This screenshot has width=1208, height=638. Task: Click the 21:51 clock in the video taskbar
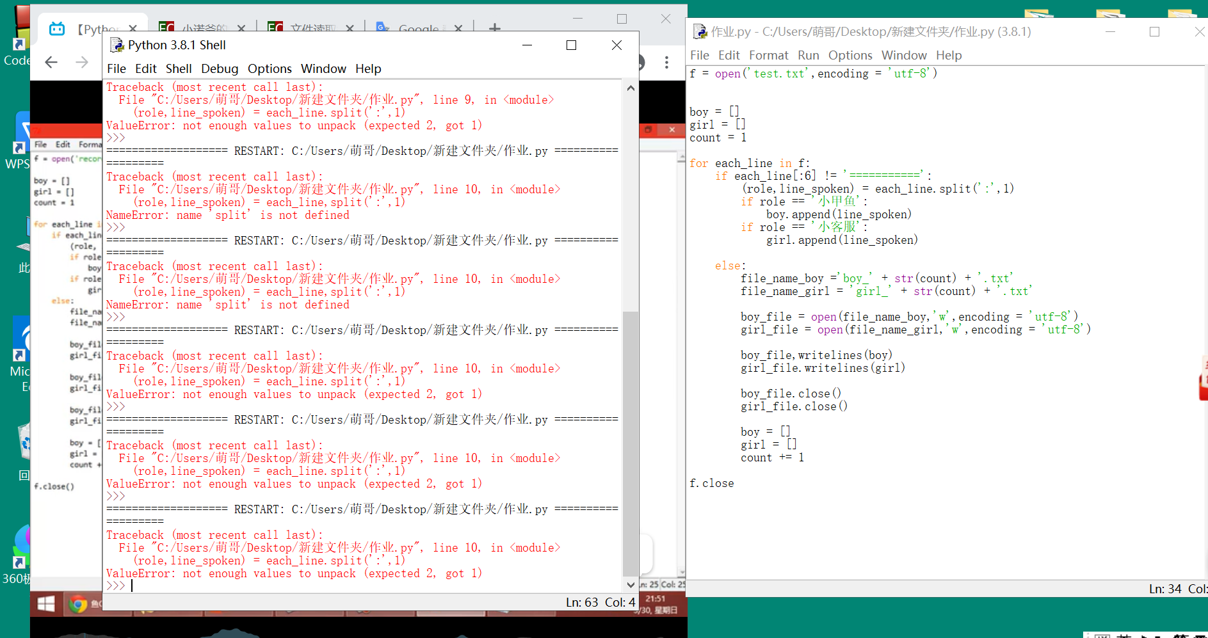656,599
